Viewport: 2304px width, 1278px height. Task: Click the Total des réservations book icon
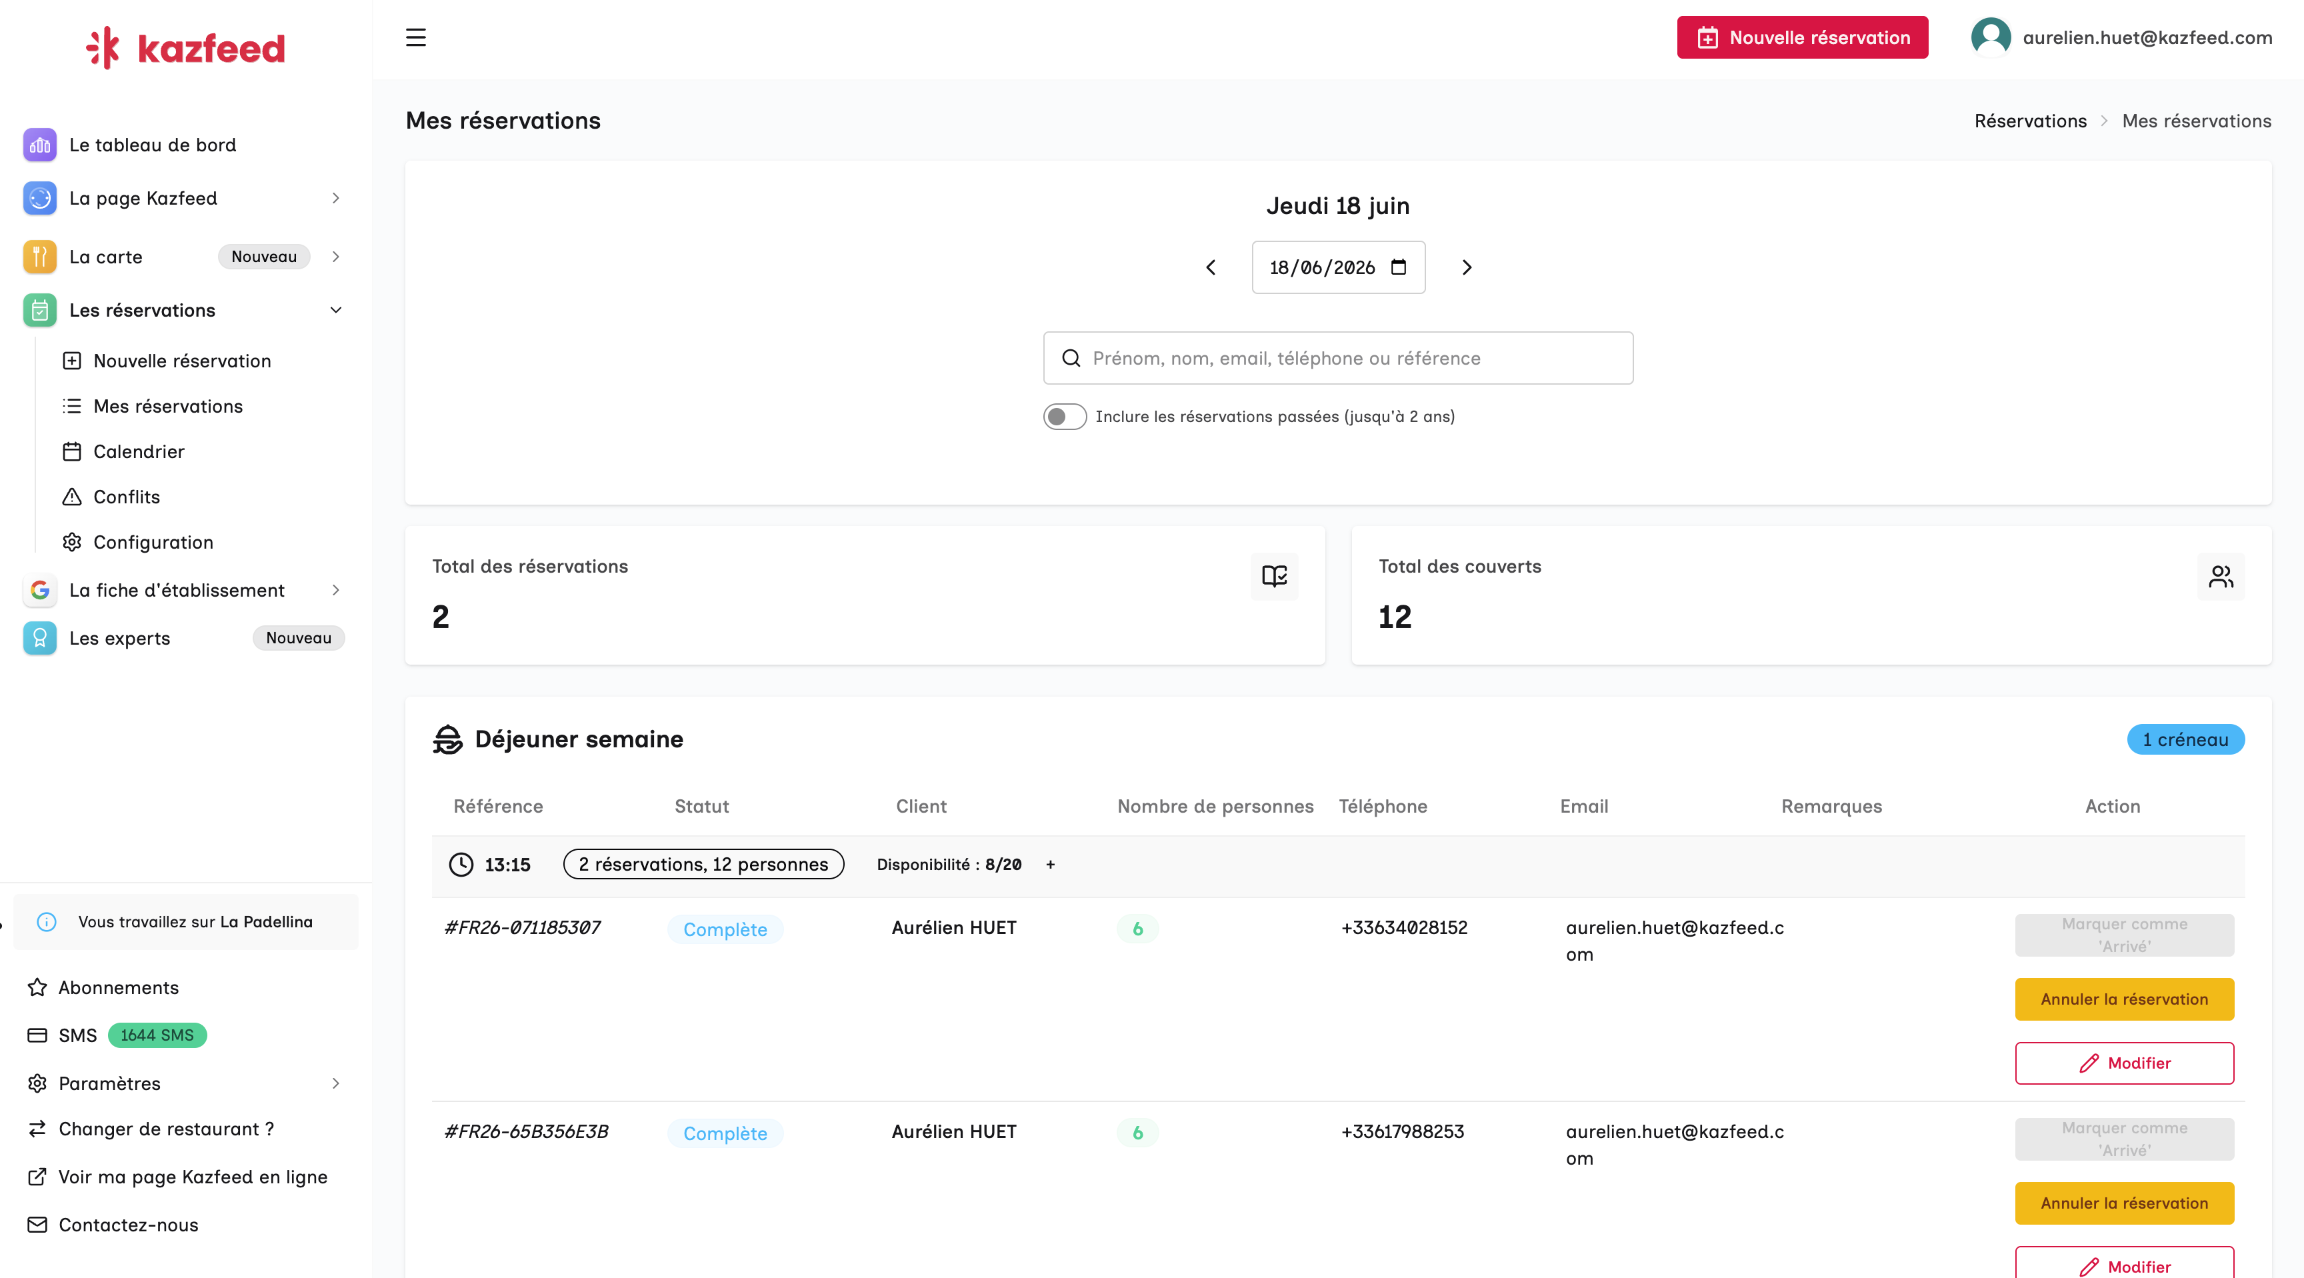(1275, 576)
